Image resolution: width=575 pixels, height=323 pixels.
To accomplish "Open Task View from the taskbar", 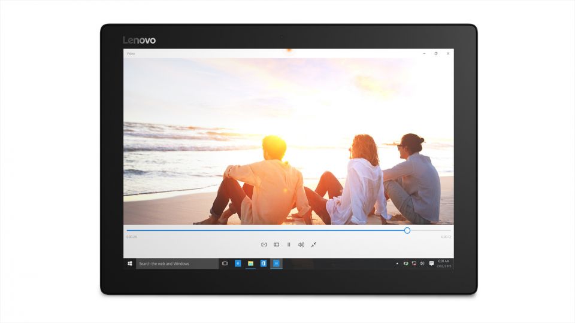I will 225,263.
